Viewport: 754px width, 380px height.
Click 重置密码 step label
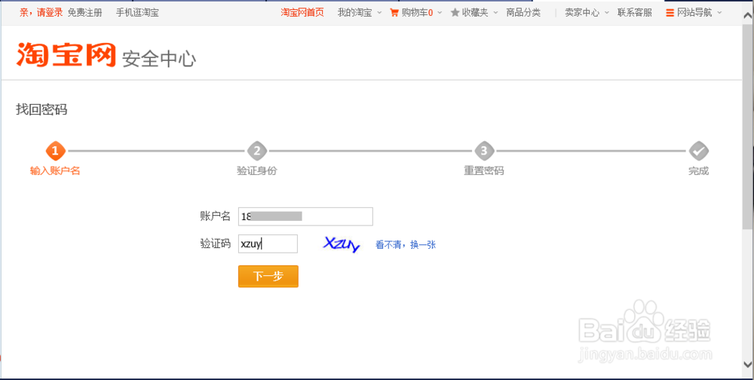point(484,171)
